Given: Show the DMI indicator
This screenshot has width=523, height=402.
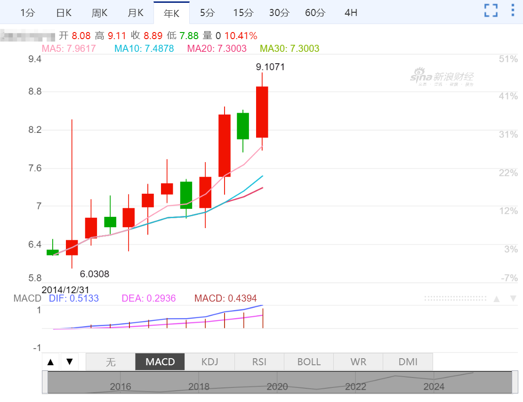Looking at the screenshot, I should (x=408, y=362).
